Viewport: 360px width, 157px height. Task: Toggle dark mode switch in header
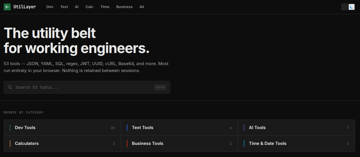pyautogui.click(x=348, y=7)
